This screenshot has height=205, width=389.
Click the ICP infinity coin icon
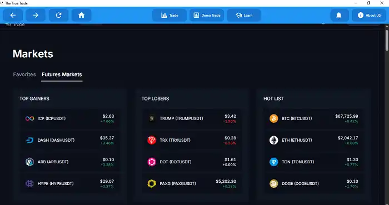29,118
